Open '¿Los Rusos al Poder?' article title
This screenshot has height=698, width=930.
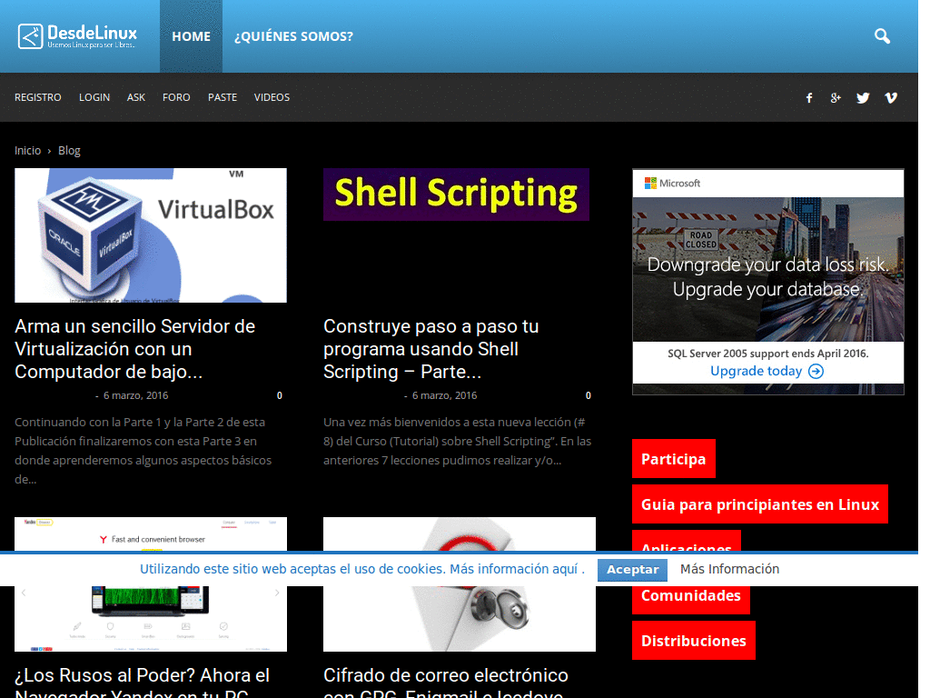(143, 682)
